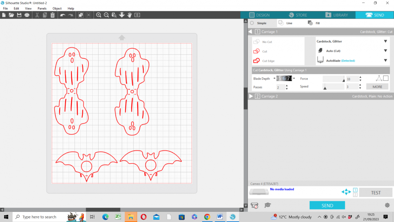Decrease the Speed value
This screenshot has height=222, width=394.
[360, 88]
